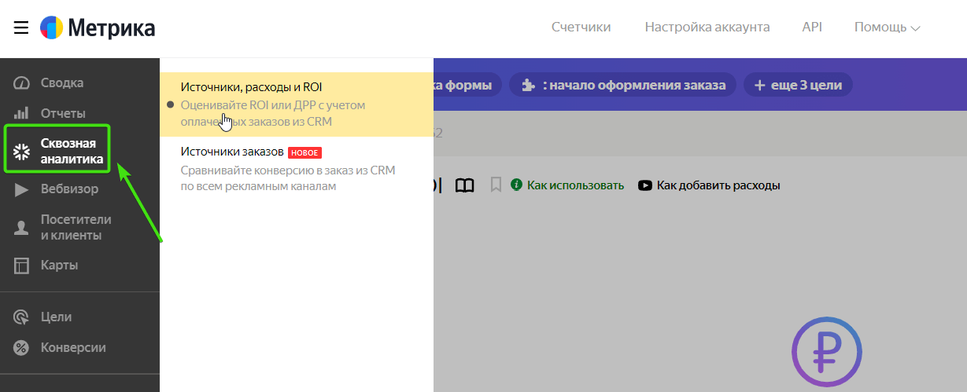Choose Источники заказов submenu item

coord(297,169)
